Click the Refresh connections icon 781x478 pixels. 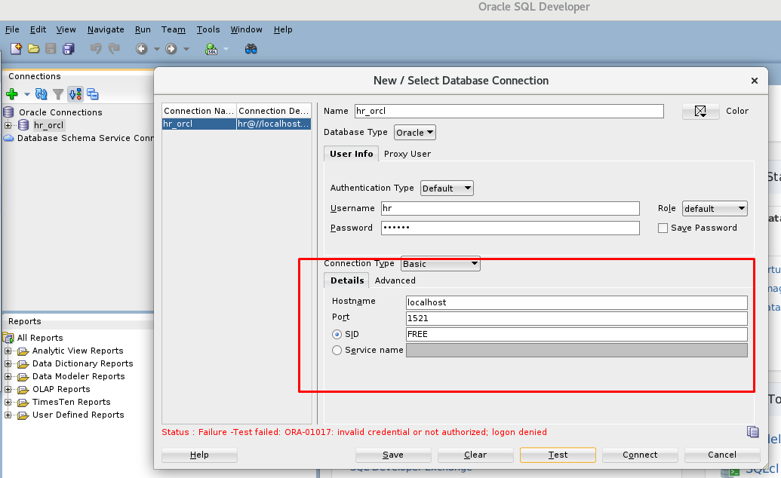[x=41, y=93]
